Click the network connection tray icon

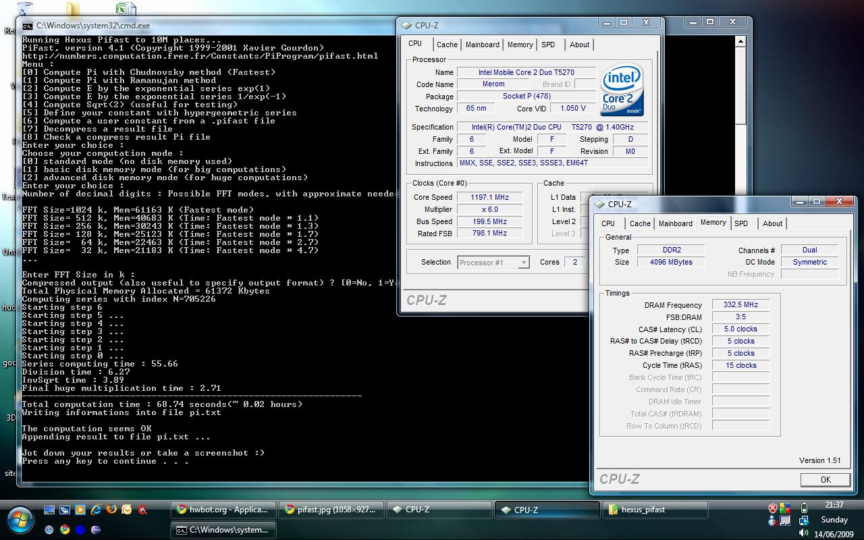pos(804,520)
